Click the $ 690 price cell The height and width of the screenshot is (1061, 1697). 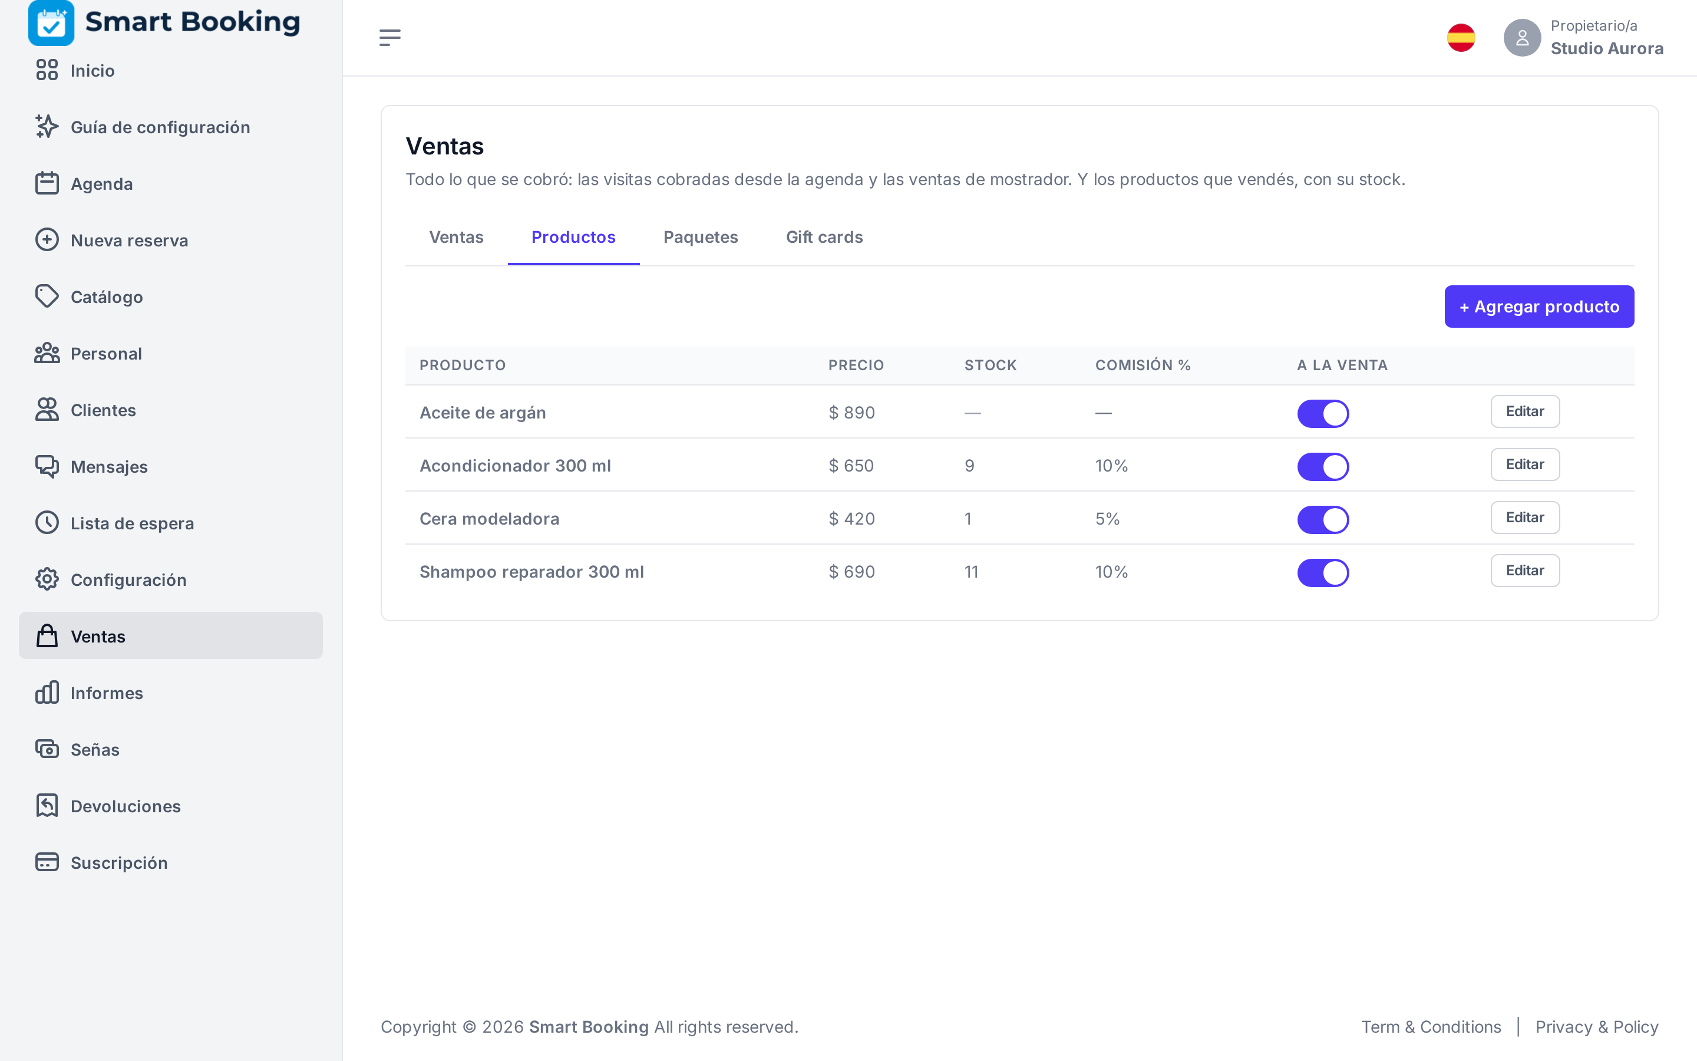(x=851, y=572)
